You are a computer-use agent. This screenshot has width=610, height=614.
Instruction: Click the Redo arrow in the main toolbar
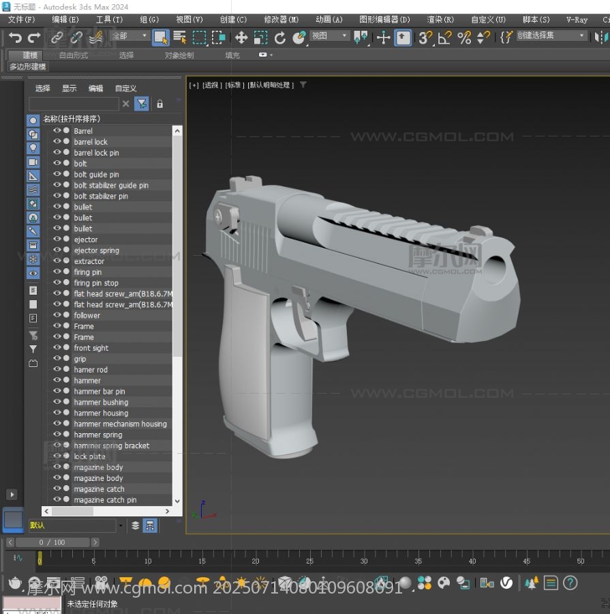coord(34,38)
